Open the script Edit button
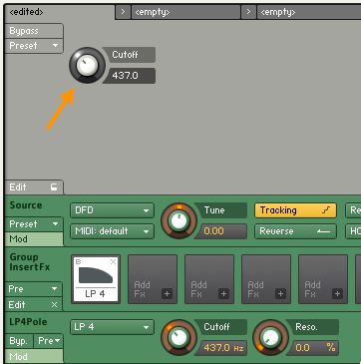The width and height of the screenshot is (361, 364). point(34,187)
